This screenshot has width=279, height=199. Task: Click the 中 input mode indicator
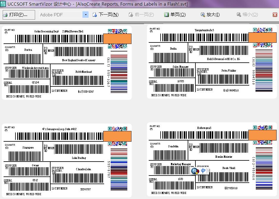tap(203, 171)
